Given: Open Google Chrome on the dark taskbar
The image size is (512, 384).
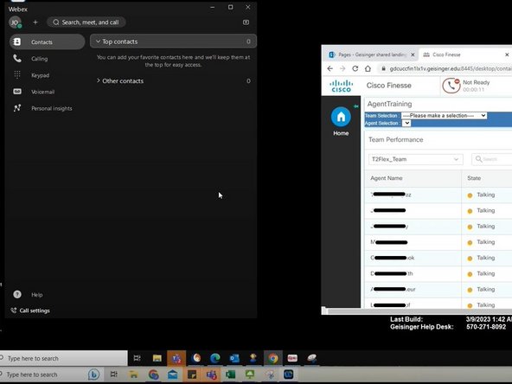Looking at the screenshot, I should [x=273, y=358].
